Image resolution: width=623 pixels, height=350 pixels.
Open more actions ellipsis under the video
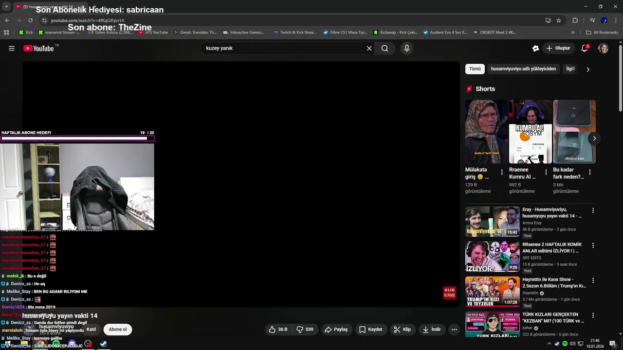454,330
